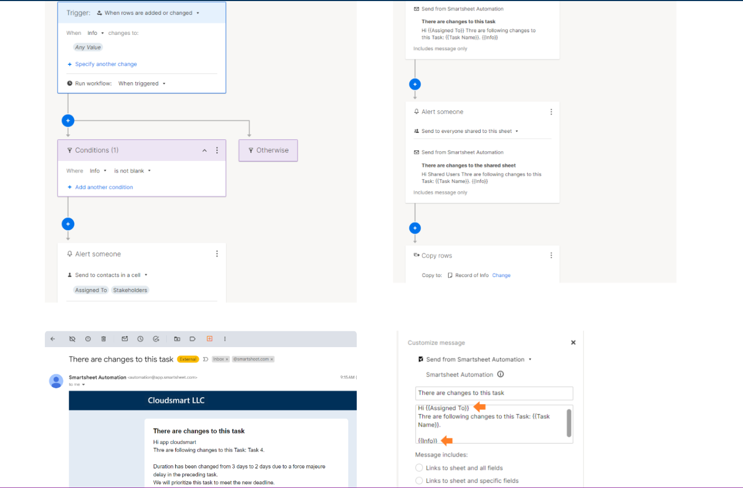
Task: Go back using the email back arrow
Action: coord(53,339)
